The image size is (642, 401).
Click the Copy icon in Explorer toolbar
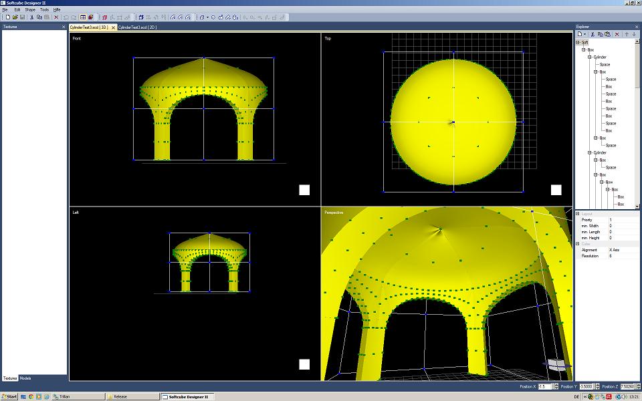coord(600,33)
